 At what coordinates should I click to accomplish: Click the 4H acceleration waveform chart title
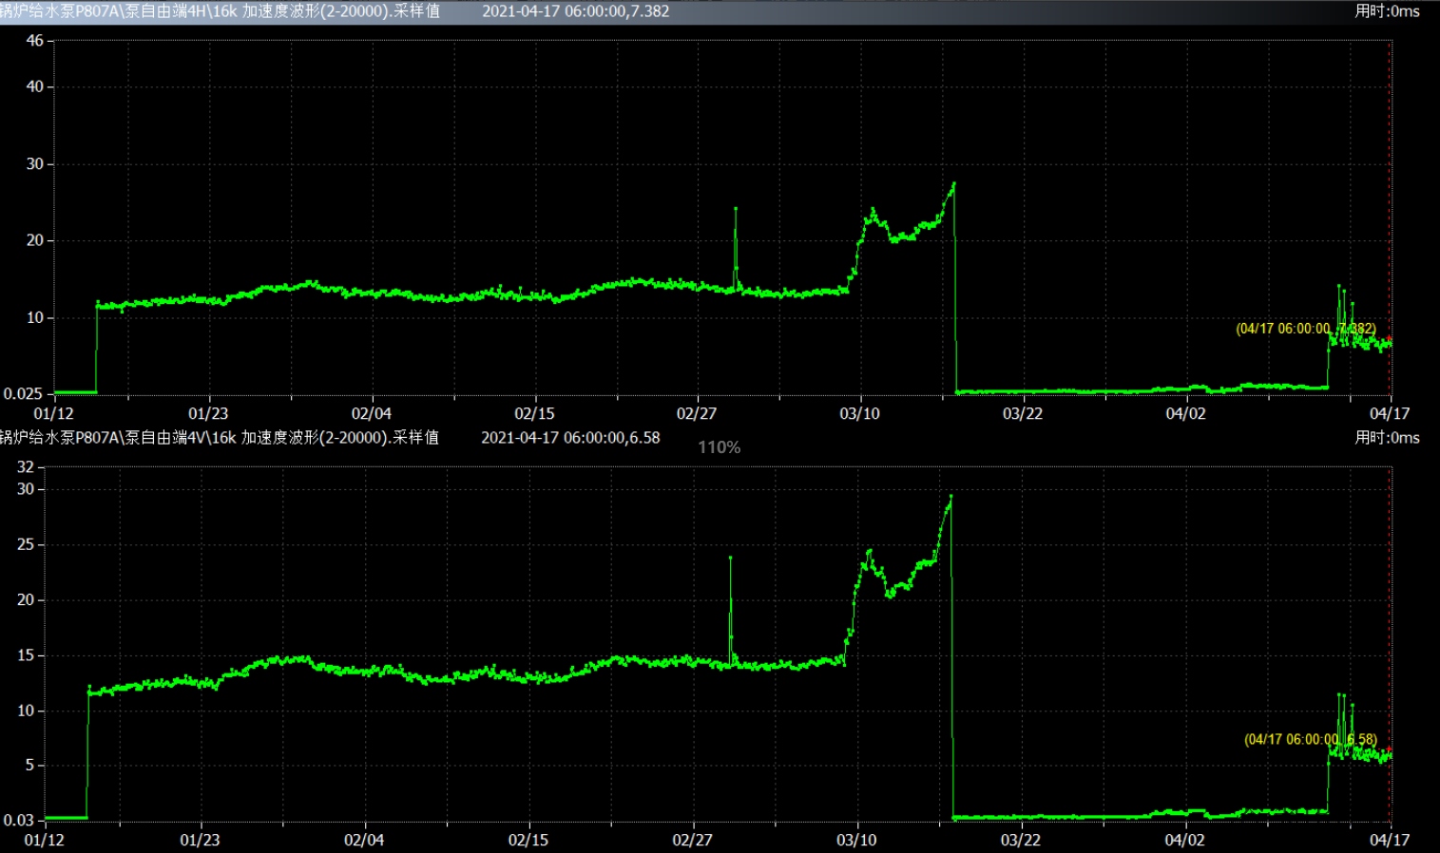(x=220, y=11)
